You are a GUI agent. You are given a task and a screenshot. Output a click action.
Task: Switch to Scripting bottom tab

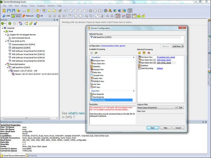32,156
